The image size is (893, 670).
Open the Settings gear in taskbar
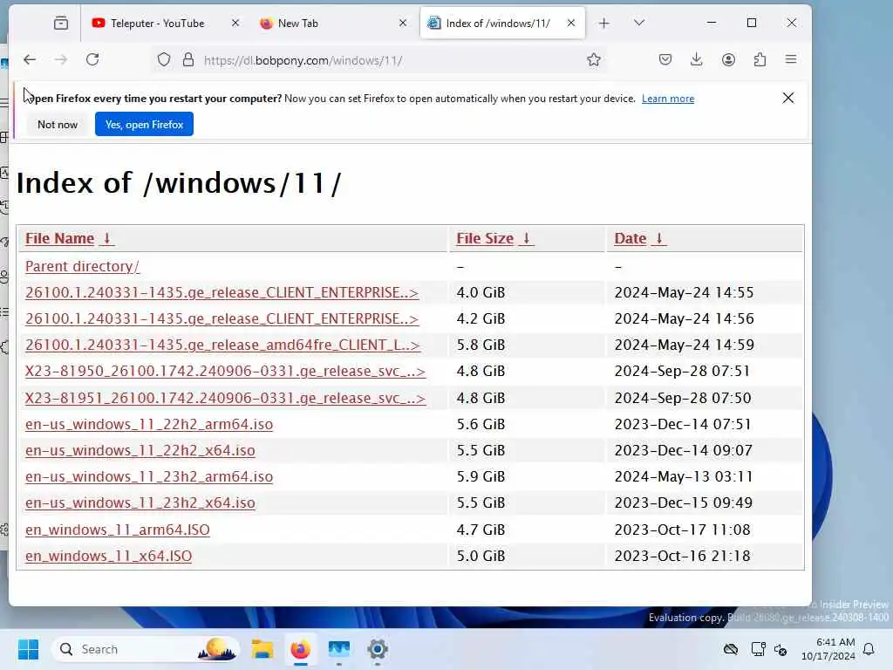[x=377, y=649]
